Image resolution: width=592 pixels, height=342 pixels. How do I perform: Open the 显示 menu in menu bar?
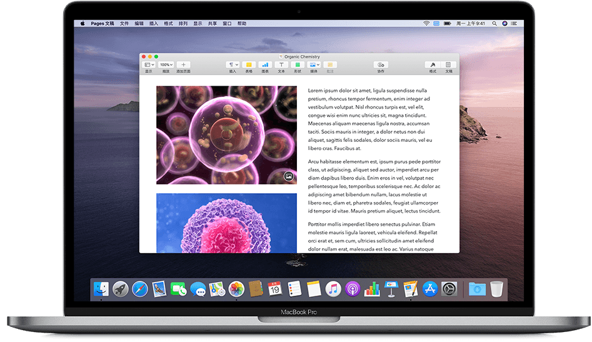click(198, 23)
